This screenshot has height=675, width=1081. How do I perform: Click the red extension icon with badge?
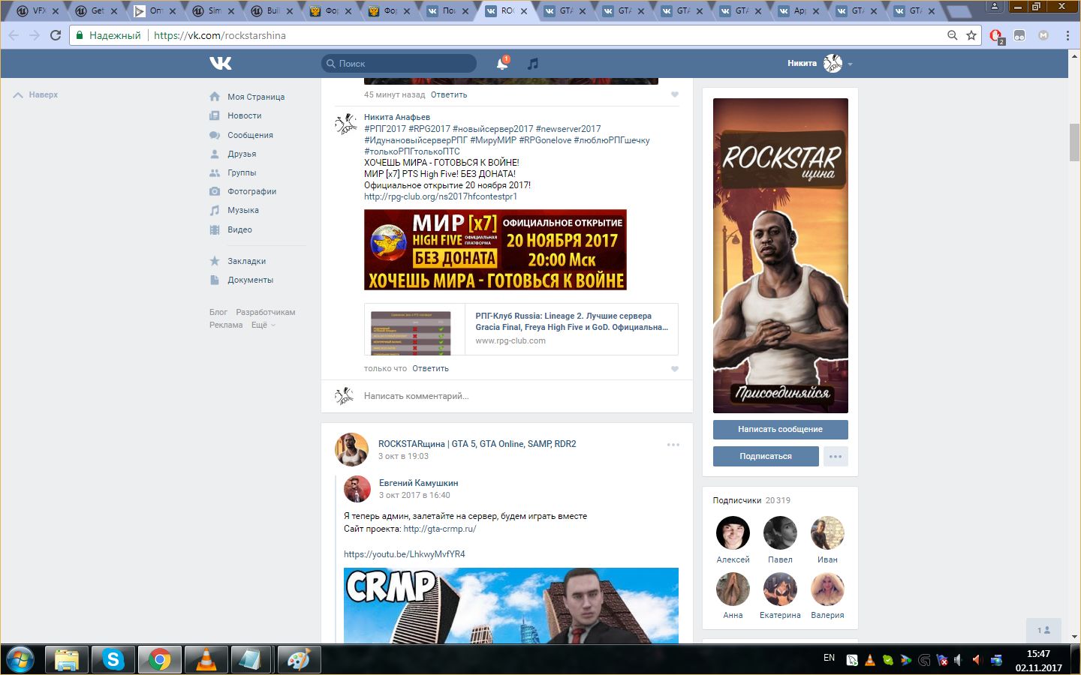(x=996, y=35)
